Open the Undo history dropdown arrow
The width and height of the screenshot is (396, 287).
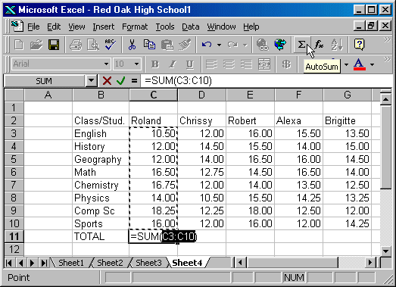219,45
